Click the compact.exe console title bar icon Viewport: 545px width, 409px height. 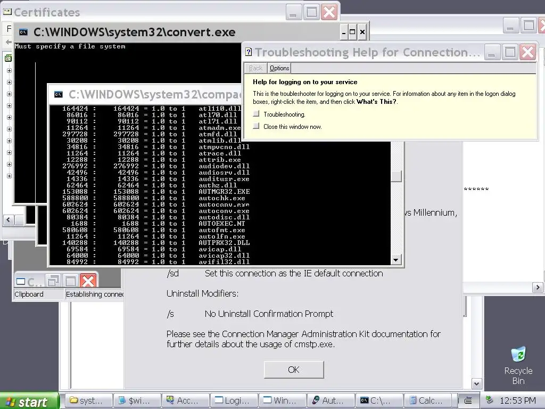click(x=59, y=95)
